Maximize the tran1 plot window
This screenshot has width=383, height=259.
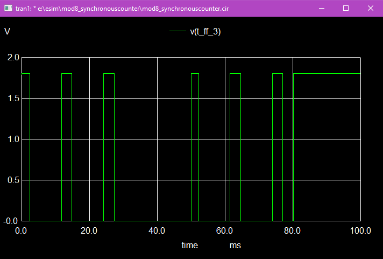coord(346,8)
